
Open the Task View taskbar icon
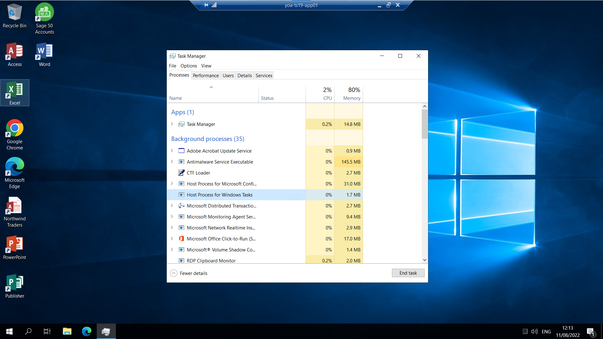(47, 331)
